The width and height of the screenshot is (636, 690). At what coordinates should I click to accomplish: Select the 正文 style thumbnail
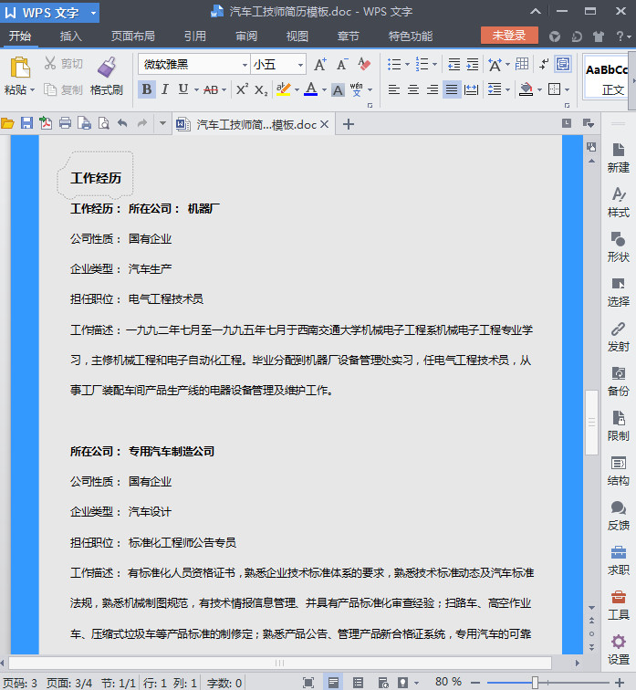point(607,78)
